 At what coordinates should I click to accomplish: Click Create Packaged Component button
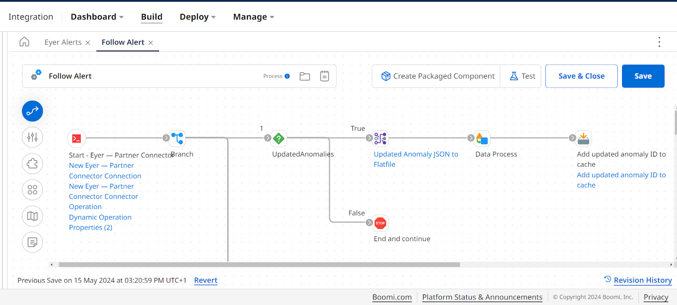[x=436, y=76]
